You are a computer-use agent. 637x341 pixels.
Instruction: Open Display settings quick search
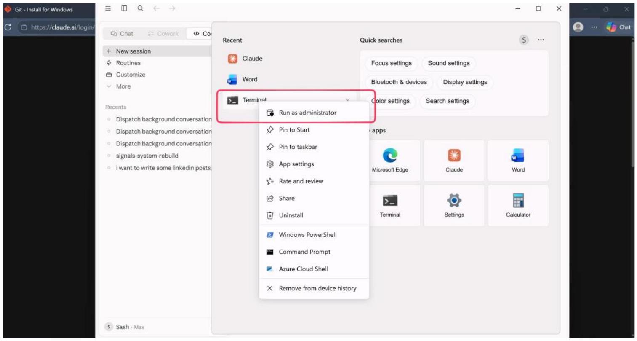point(465,82)
